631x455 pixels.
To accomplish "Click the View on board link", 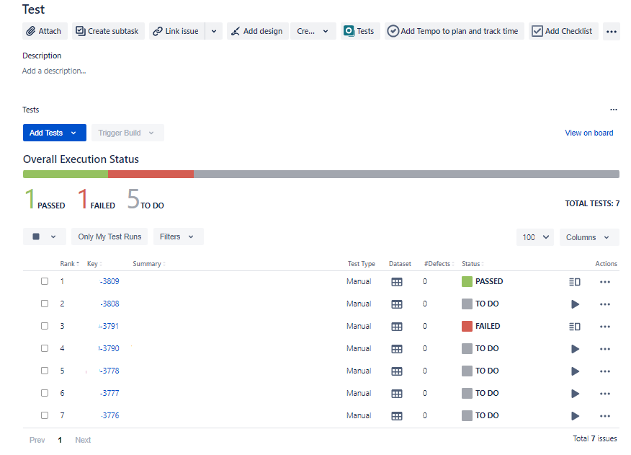I will pyautogui.click(x=589, y=133).
